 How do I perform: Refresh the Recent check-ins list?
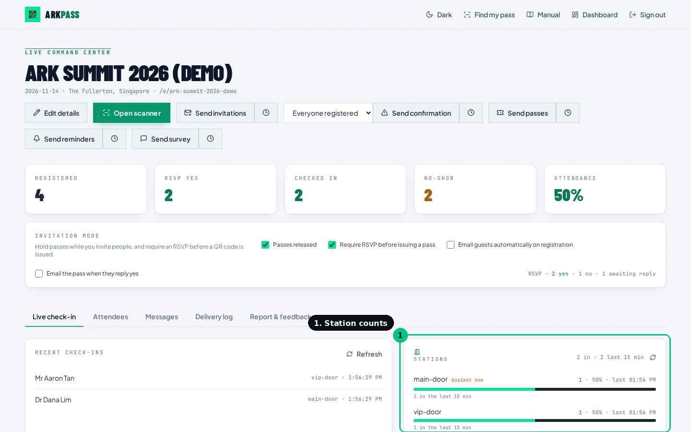pos(364,354)
